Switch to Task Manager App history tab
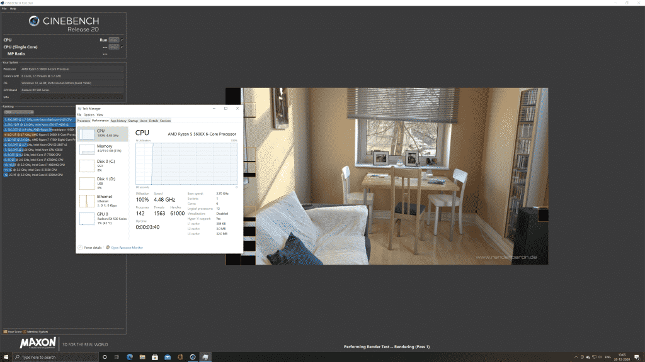 [x=118, y=121]
